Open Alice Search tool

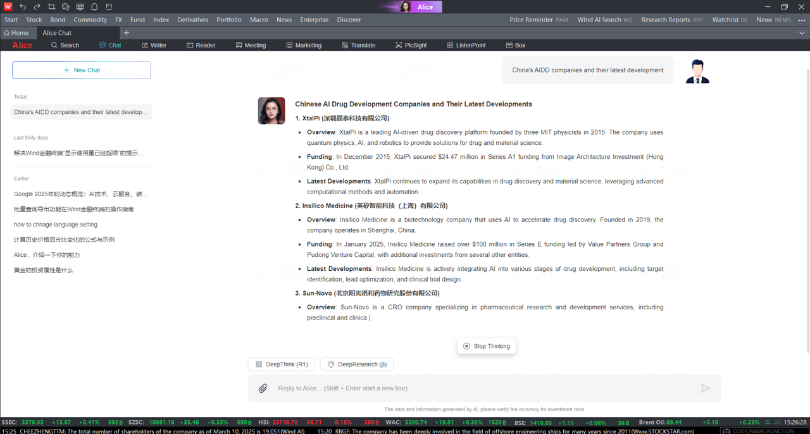click(x=65, y=46)
